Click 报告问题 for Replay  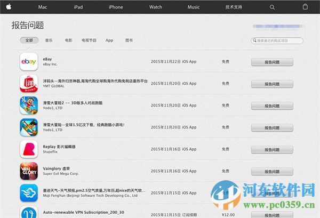click(272, 150)
